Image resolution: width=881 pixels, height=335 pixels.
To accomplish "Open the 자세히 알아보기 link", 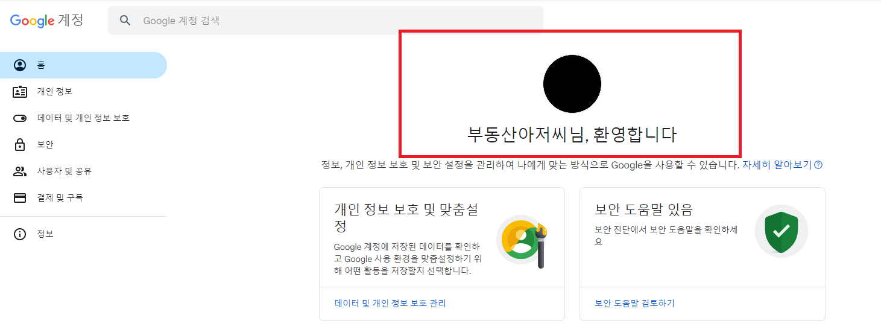I will click(777, 165).
